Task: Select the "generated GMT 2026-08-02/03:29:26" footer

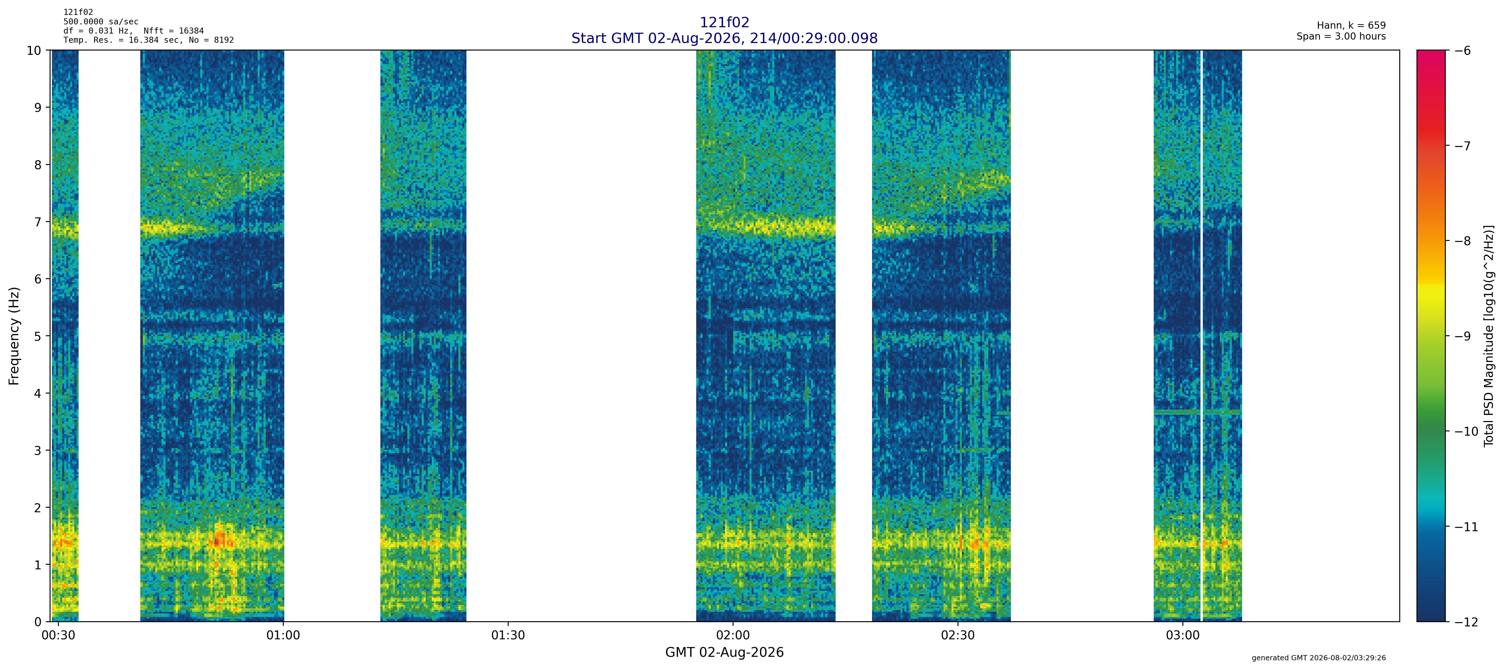Action: pyautogui.click(x=1318, y=658)
